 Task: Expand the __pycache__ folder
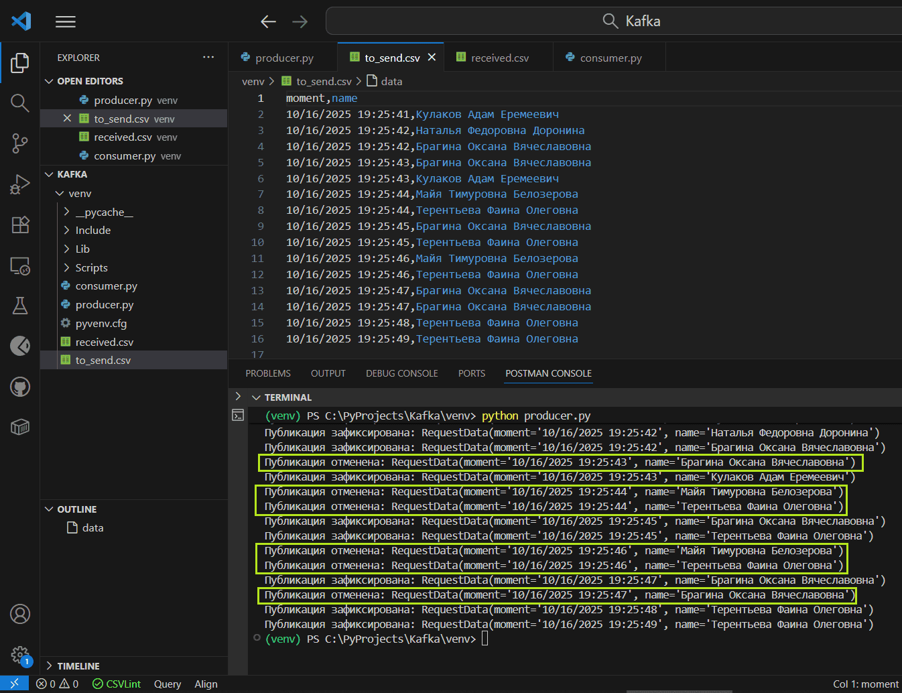(x=104, y=212)
